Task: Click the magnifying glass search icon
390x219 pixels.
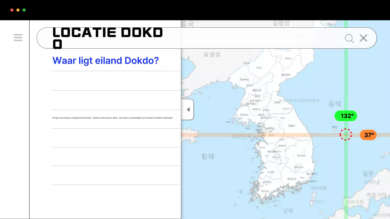Action: click(x=349, y=38)
